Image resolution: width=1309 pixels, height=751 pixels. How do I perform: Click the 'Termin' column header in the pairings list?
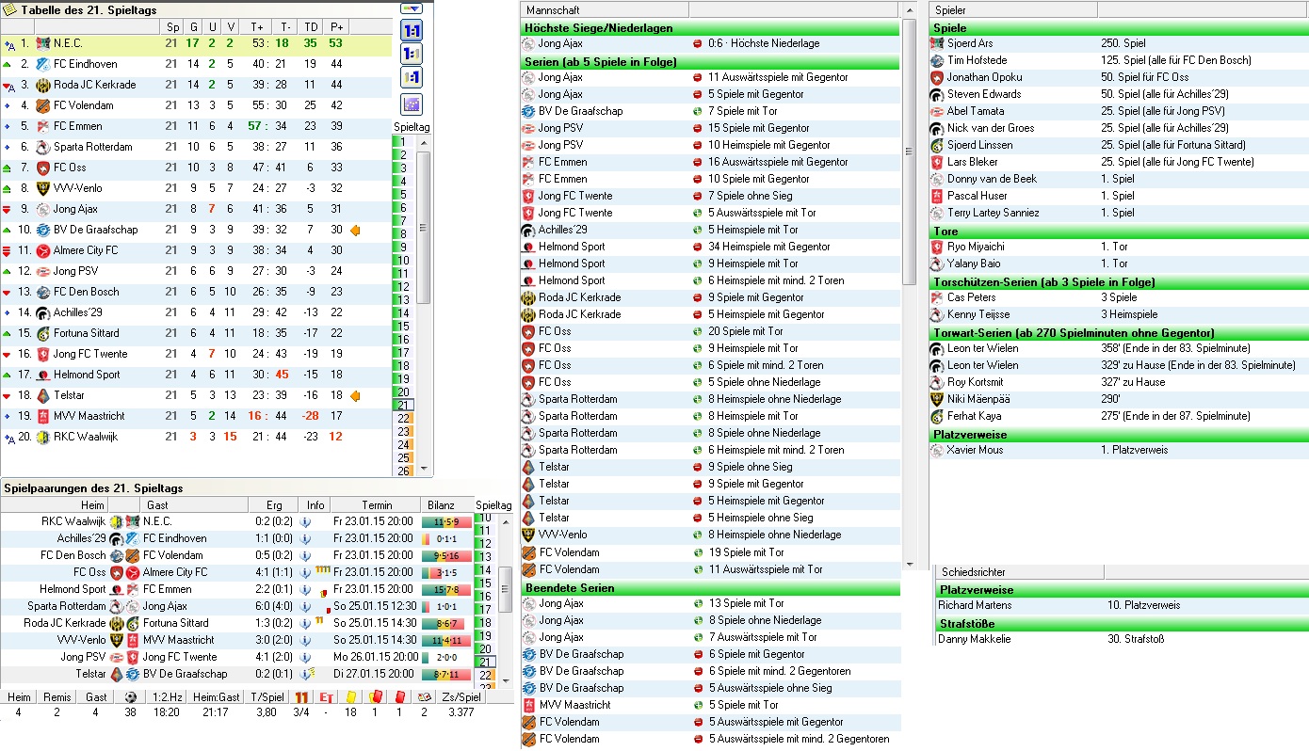click(377, 505)
